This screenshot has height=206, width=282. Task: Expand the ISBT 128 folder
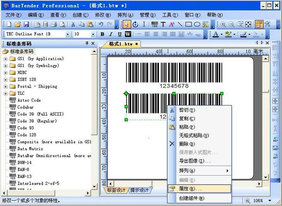coord(6,80)
